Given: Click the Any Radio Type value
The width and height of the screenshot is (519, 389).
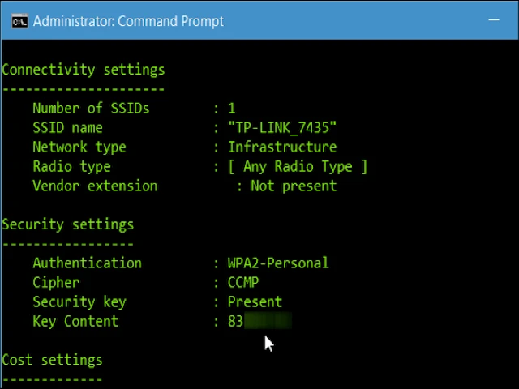Looking at the screenshot, I should (297, 167).
